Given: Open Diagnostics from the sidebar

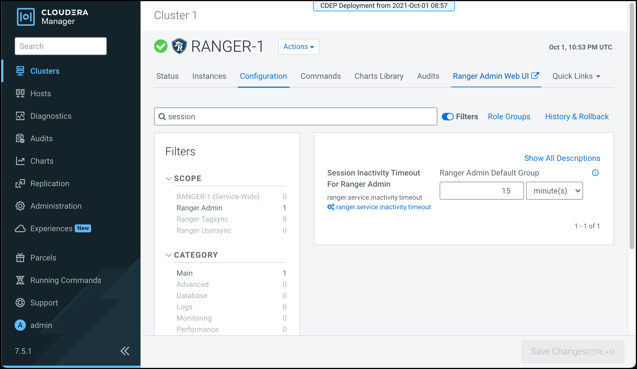Looking at the screenshot, I should click(20, 116).
